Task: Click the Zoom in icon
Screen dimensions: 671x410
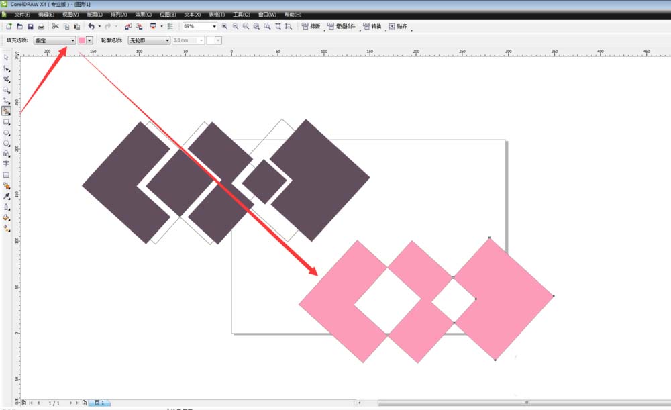Action: click(224, 26)
